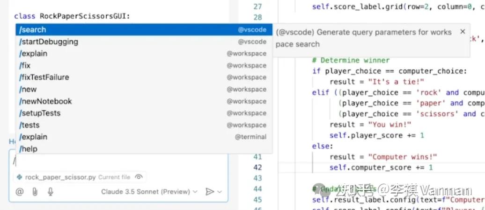Click the 'if player_choice == computer_choice:' line
Image resolution: width=485 pixels, height=210 pixels.
point(389,71)
